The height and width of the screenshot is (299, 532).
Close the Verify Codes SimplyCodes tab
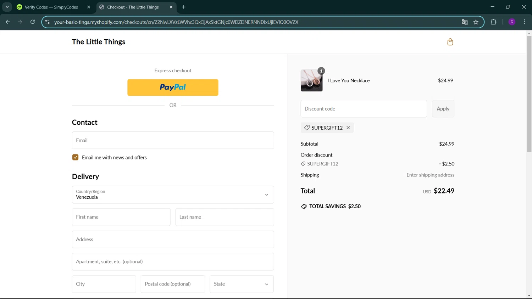coord(89,7)
